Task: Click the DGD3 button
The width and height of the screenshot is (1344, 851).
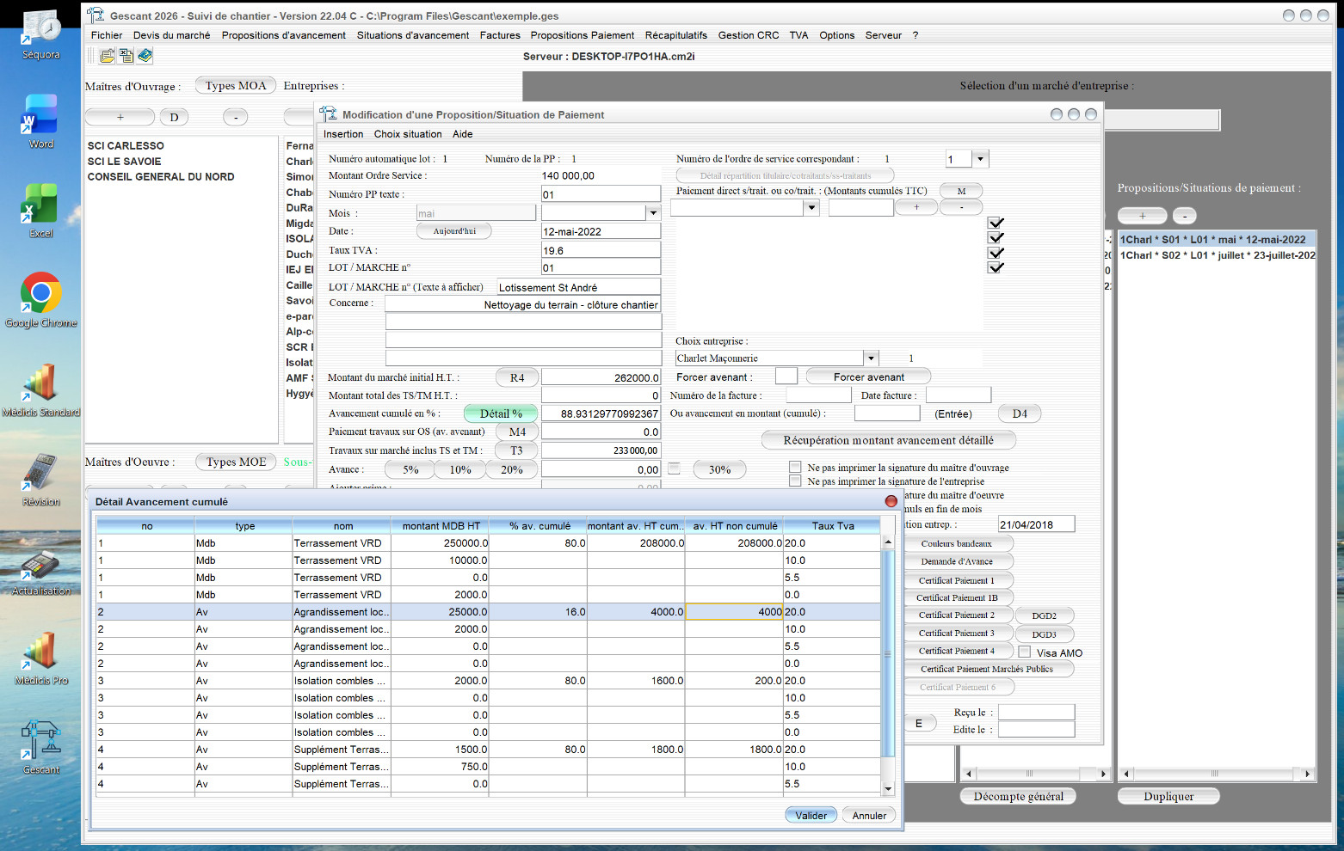Action: pyautogui.click(x=1044, y=634)
